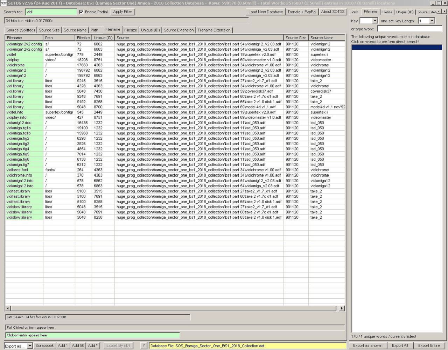Click the question mark help button

(143, 345)
